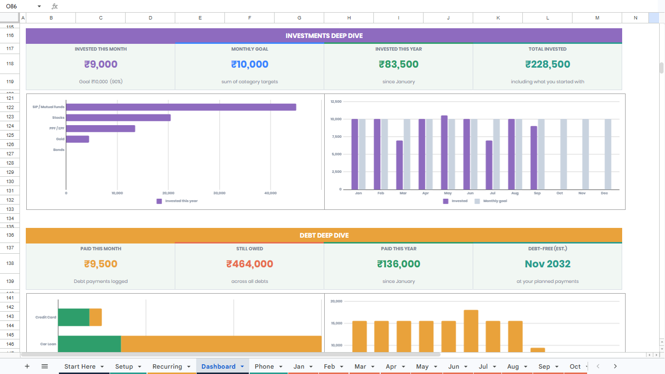The image size is (665, 374).
Task: Click the formula bar fx icon
Action: click(55, 6)
